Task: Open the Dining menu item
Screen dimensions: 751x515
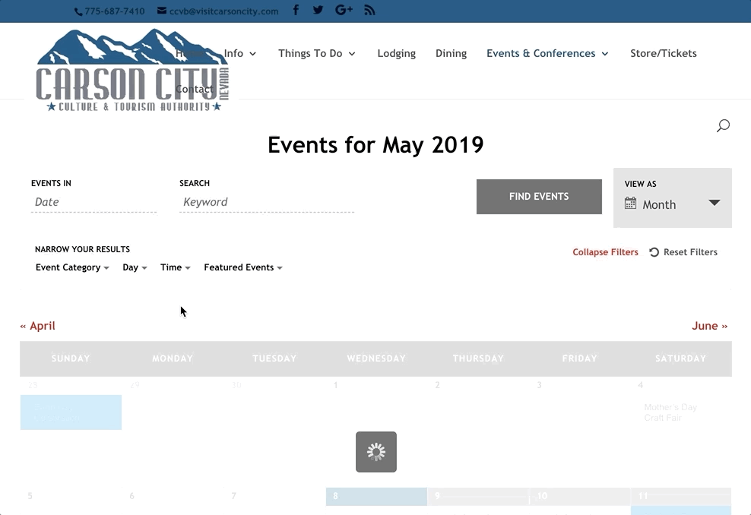Action: (x=451, y=53)
